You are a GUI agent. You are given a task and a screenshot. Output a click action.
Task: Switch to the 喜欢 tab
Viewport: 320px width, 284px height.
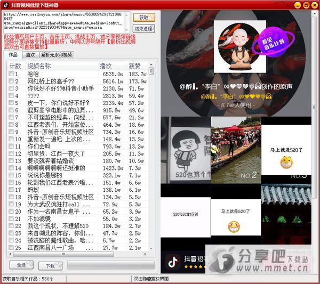pyautogui.click(x=30, y=55)
